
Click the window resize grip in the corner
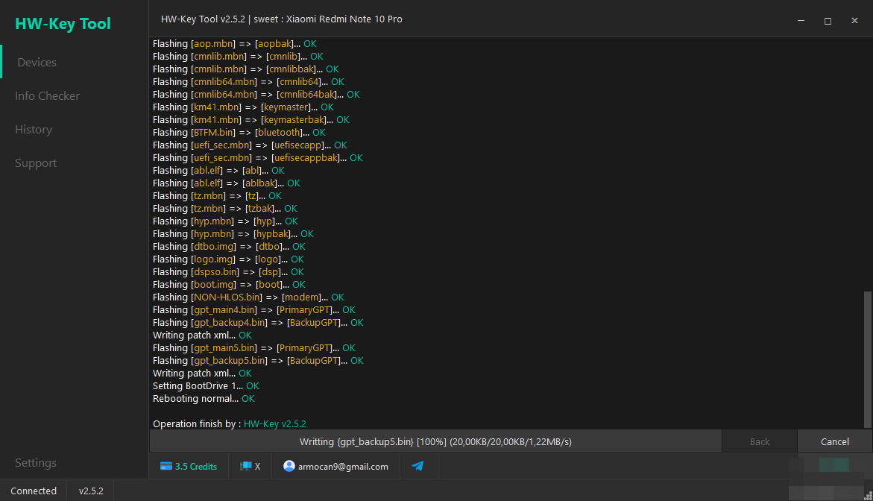[869, 496]
